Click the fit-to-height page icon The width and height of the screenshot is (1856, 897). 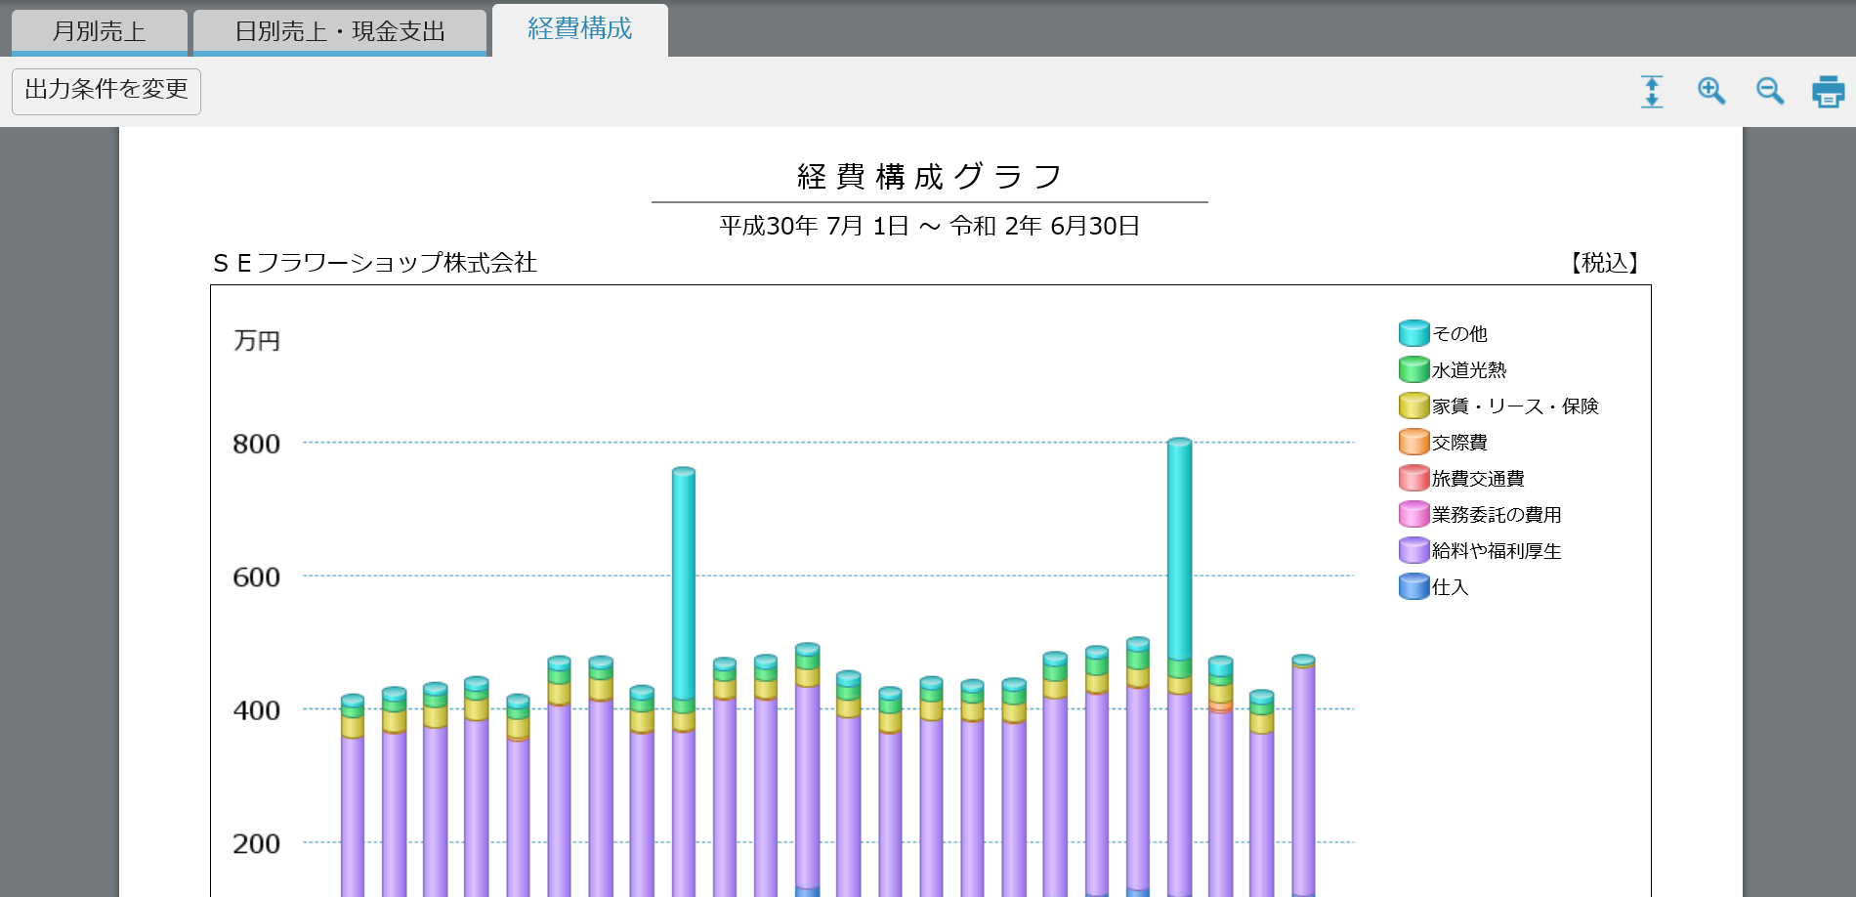1652,92
